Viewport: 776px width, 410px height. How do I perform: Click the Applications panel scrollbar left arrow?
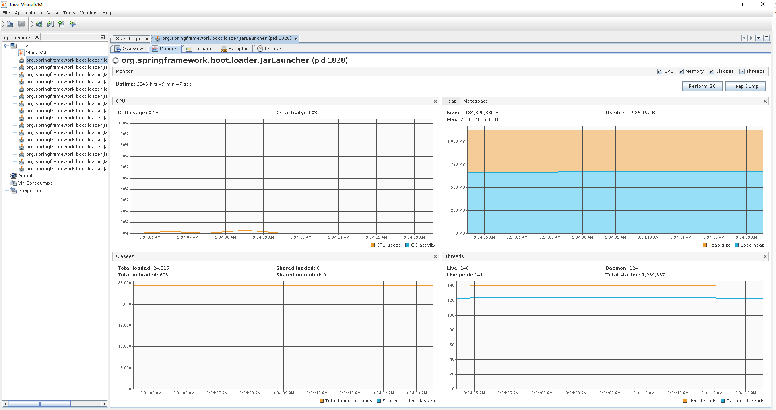[5, 404]
